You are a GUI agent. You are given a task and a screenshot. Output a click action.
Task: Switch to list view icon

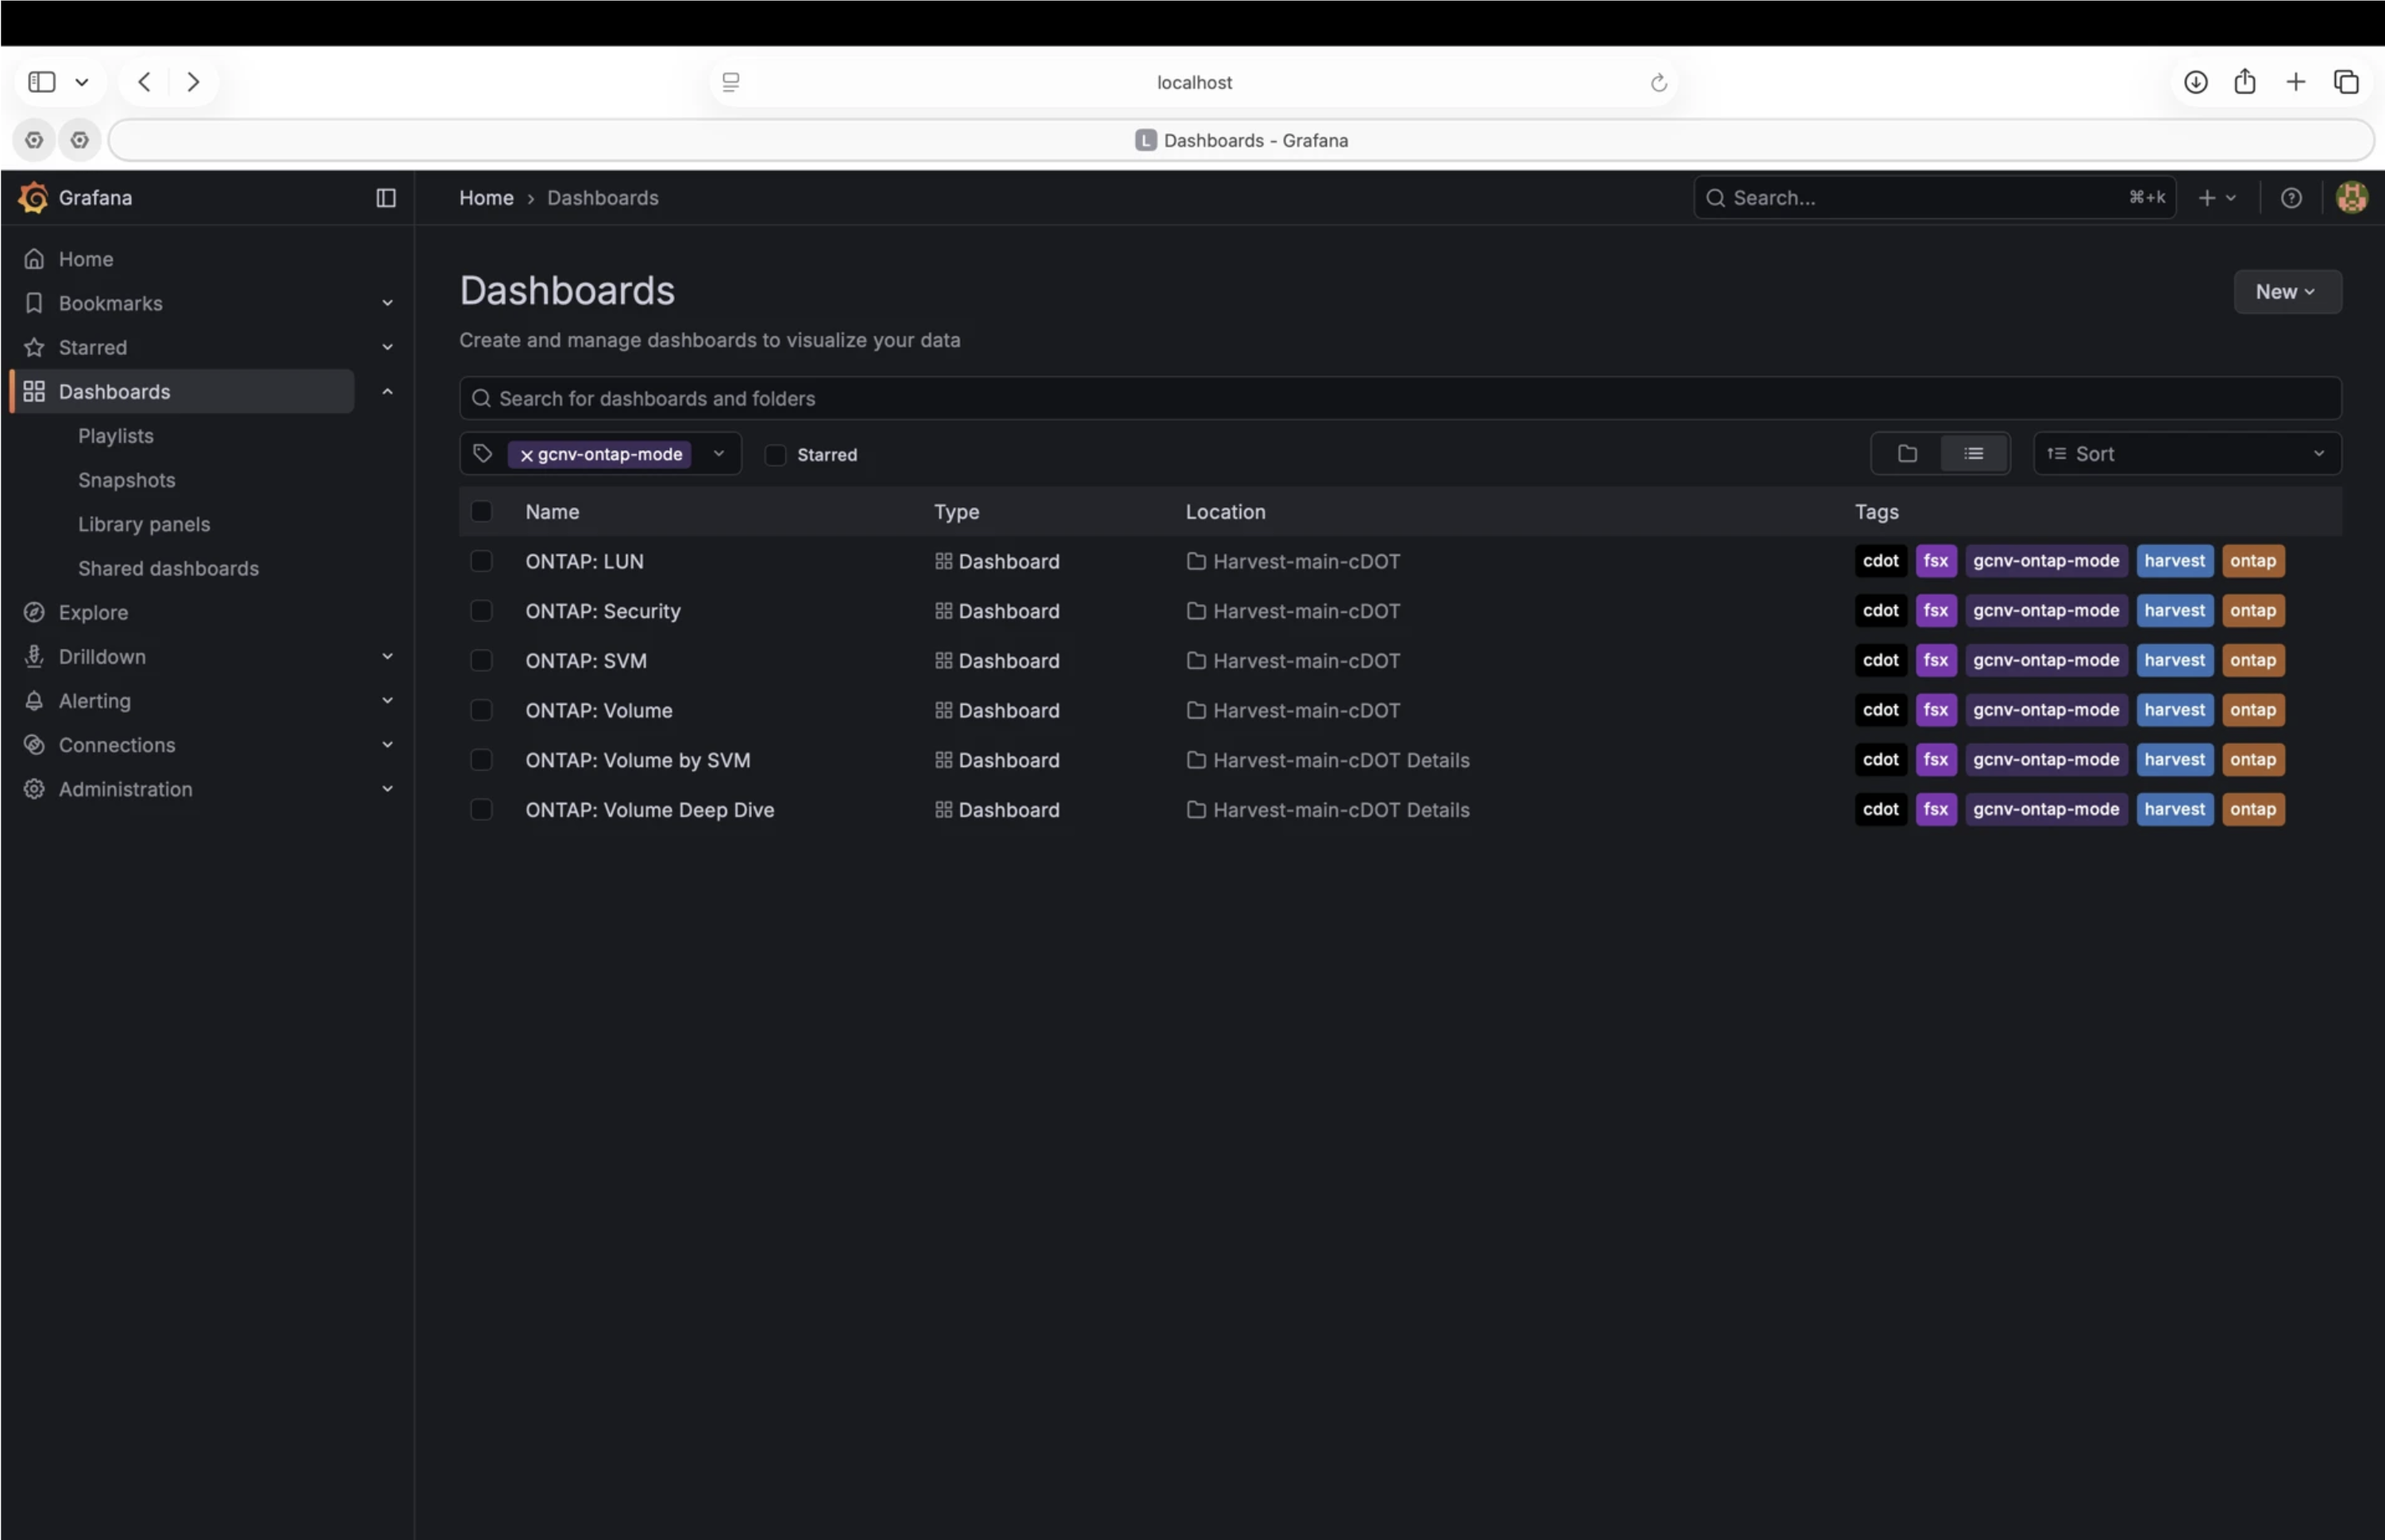(1973, 453)
